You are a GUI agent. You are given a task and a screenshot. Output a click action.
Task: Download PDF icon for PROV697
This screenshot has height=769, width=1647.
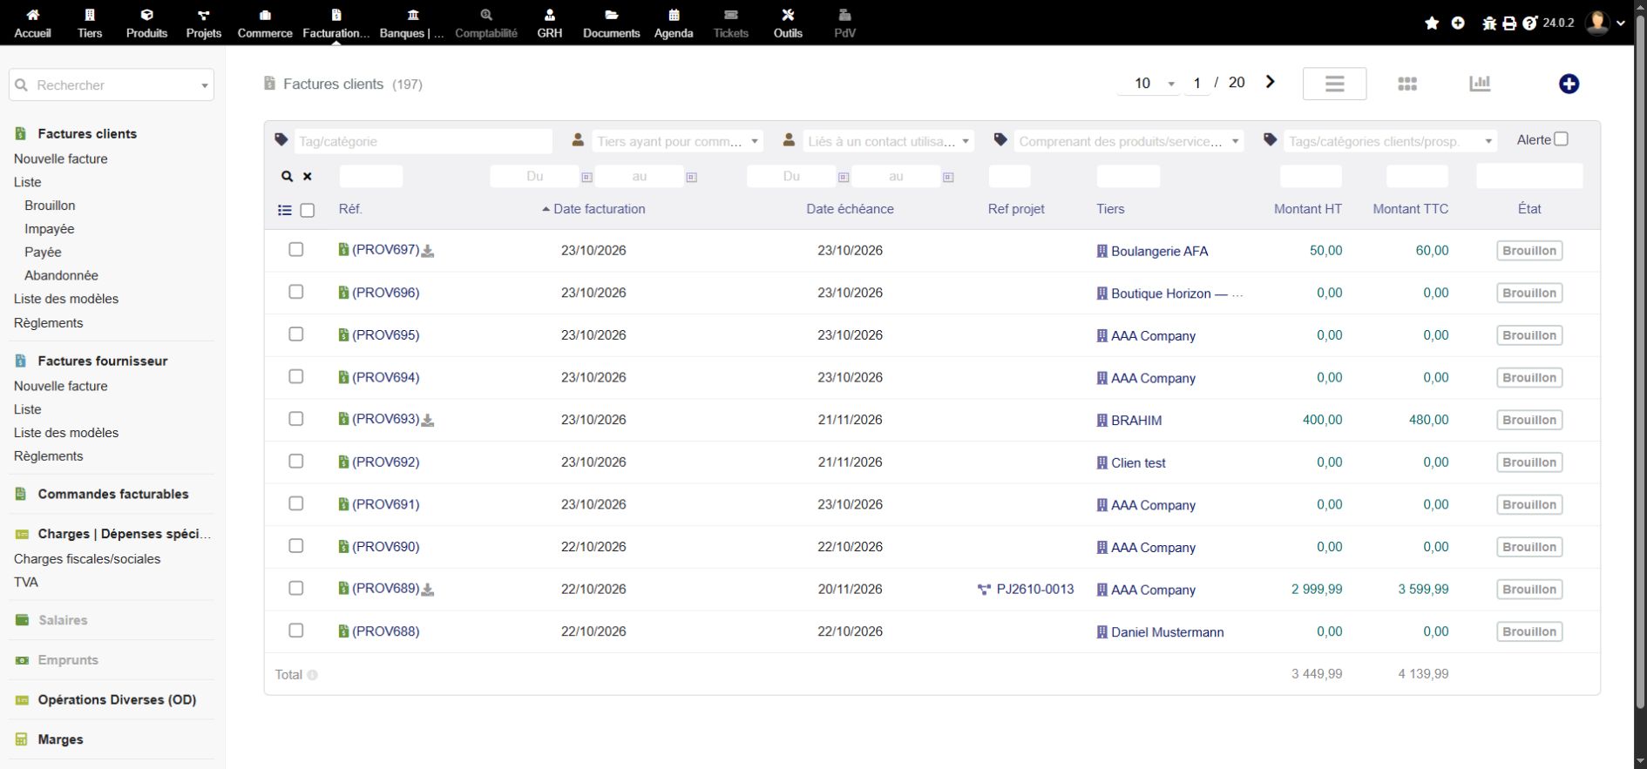click(x=428, y=251)
